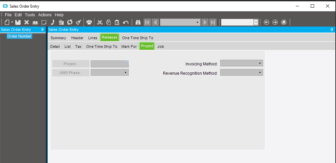
Task: Open the Actions menu
Action: (45, 15)
